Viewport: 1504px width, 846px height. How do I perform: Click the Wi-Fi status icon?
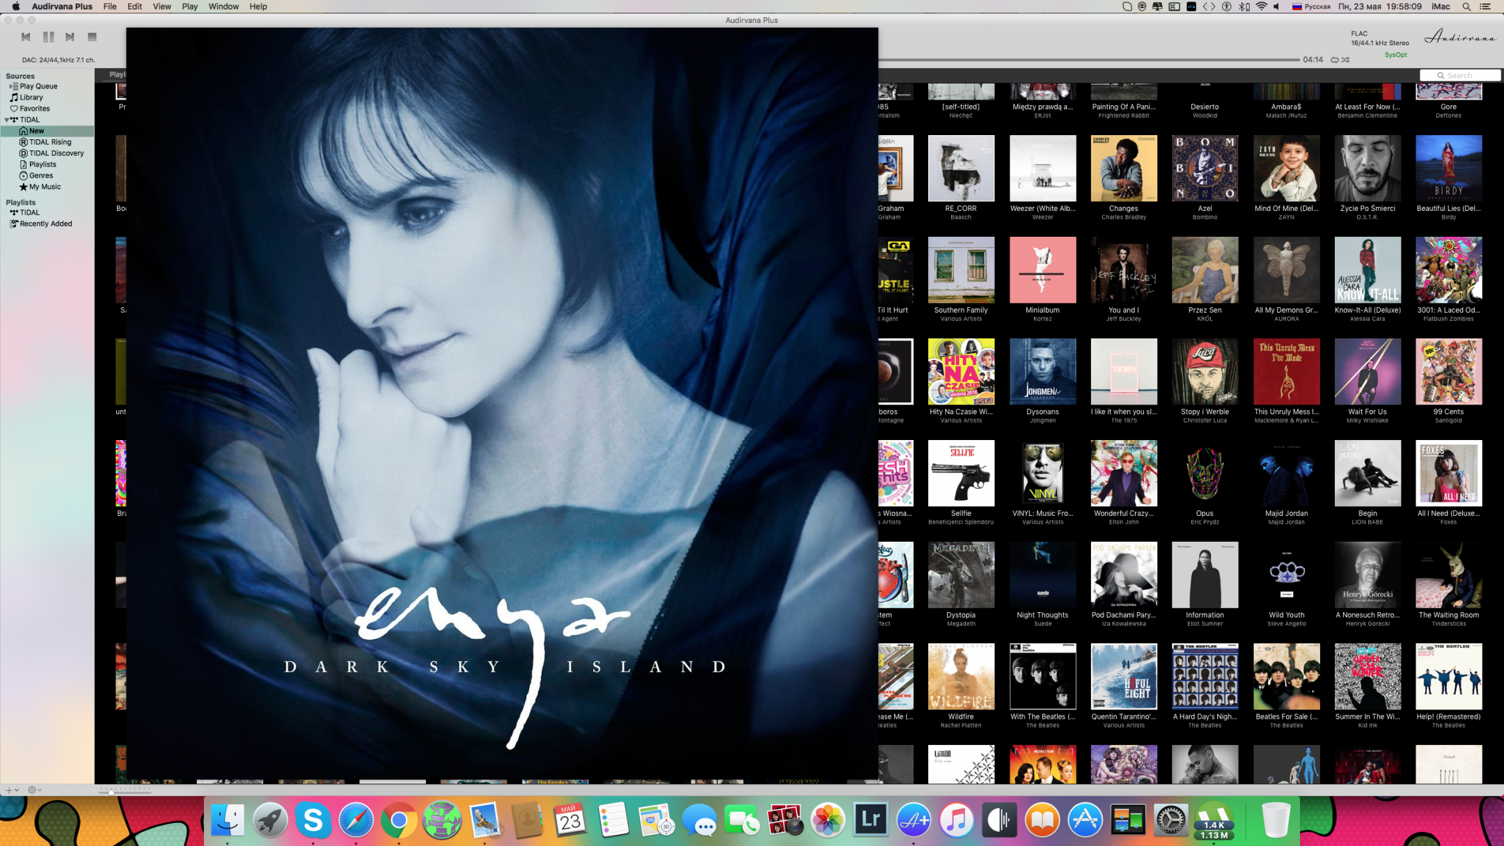click(x=1262, y=6)
